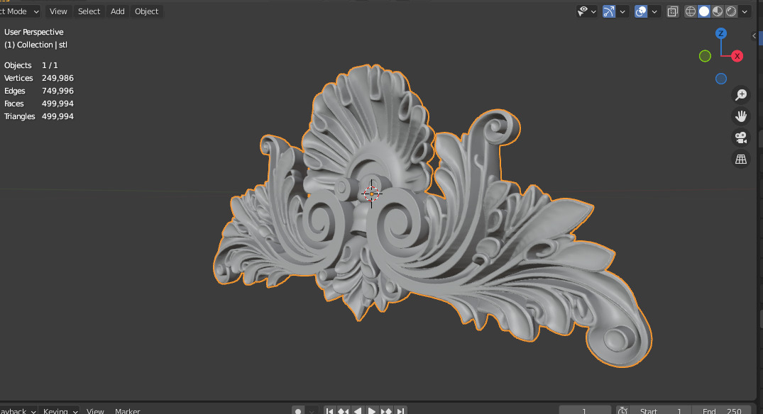Toggle the camera view icon
The width and height of the screenshot is (763, 414).
pos(740,138)
